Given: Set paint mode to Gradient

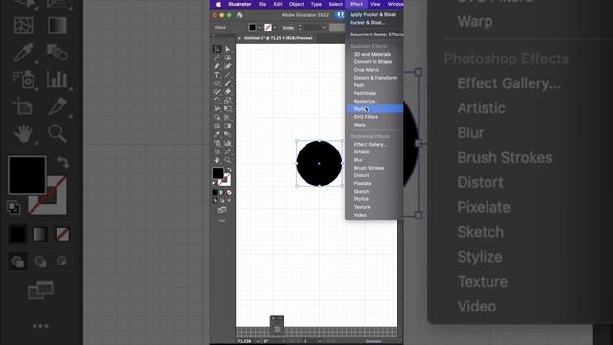Looking at the screenshot, I should point(221,192).
